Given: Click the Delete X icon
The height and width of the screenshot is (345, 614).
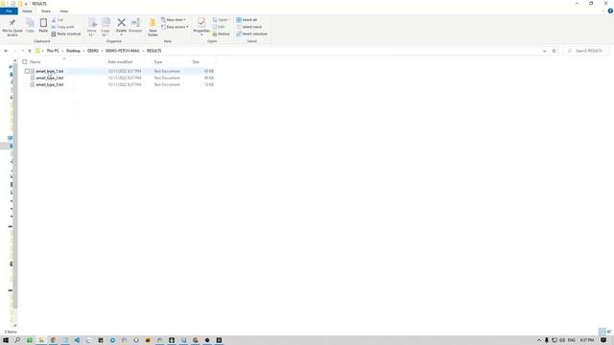Looking at the screenshot, I should pyautogui.click(x=122, y=23).
